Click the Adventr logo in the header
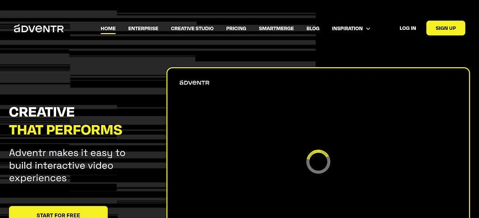Viewport: 479px width, 218px height. click(x=39, y=28)
